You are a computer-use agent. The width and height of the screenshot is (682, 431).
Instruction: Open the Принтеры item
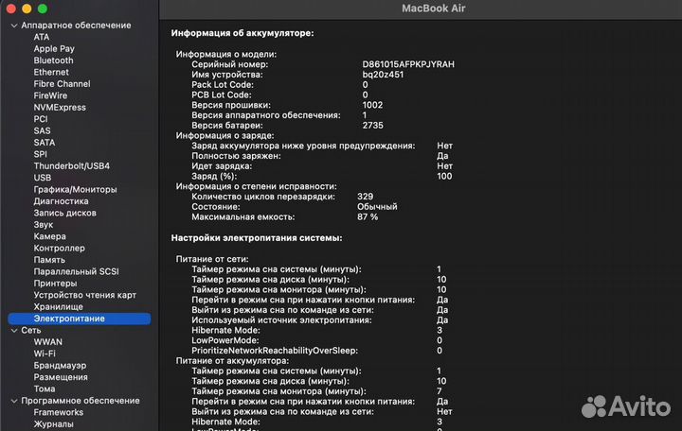[x=55, y=284]
